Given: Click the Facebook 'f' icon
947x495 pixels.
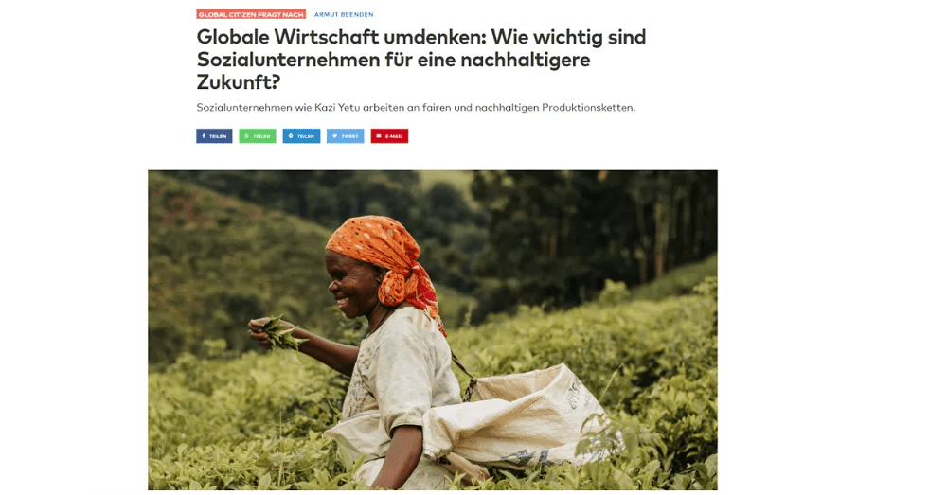Looking at the screenshot, I should pos(204,136).
